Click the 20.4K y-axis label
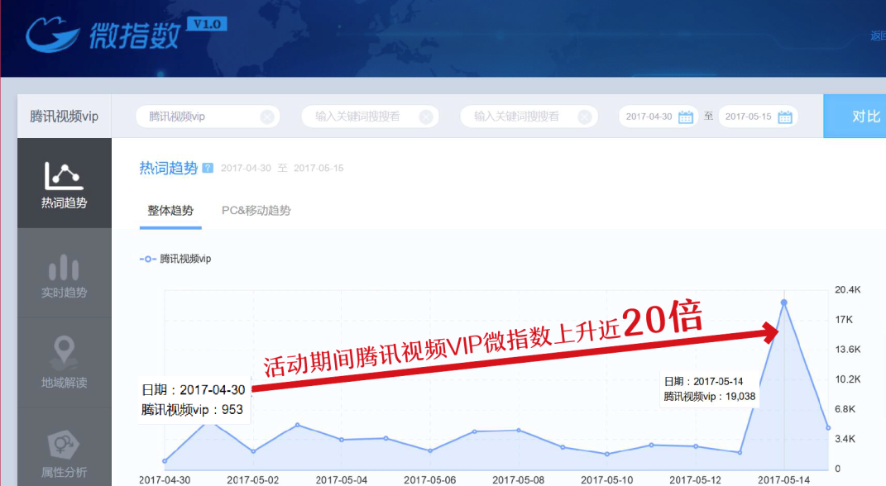The width and height of the screenshot is (886, 486). click(x=848, y=289)
